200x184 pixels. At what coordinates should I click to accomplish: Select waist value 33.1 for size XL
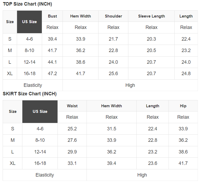(72, 163)
